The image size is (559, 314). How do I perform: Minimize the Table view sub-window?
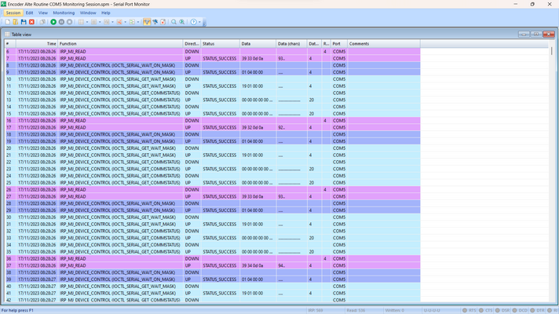(x=524, y=35)
